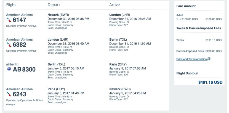Screen dimensions: 229x113
Task: Click the $491.16 USD flight subtotal
Action: coord(210,82)
